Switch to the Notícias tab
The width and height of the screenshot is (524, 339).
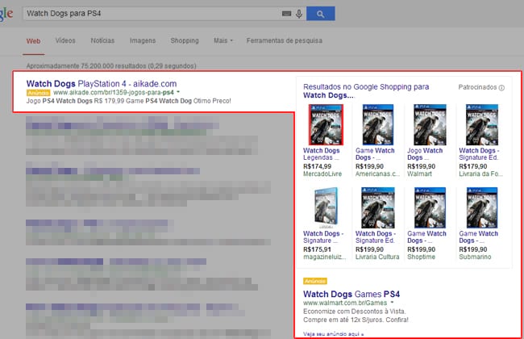[102, 40]
